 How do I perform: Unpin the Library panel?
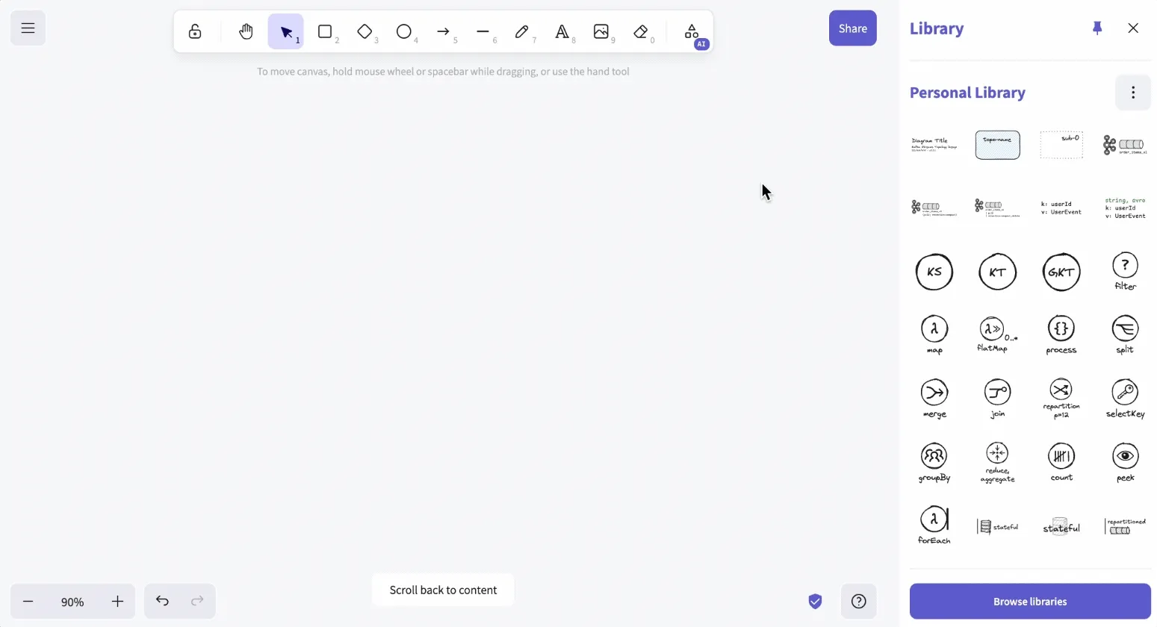pos(1097,28)
